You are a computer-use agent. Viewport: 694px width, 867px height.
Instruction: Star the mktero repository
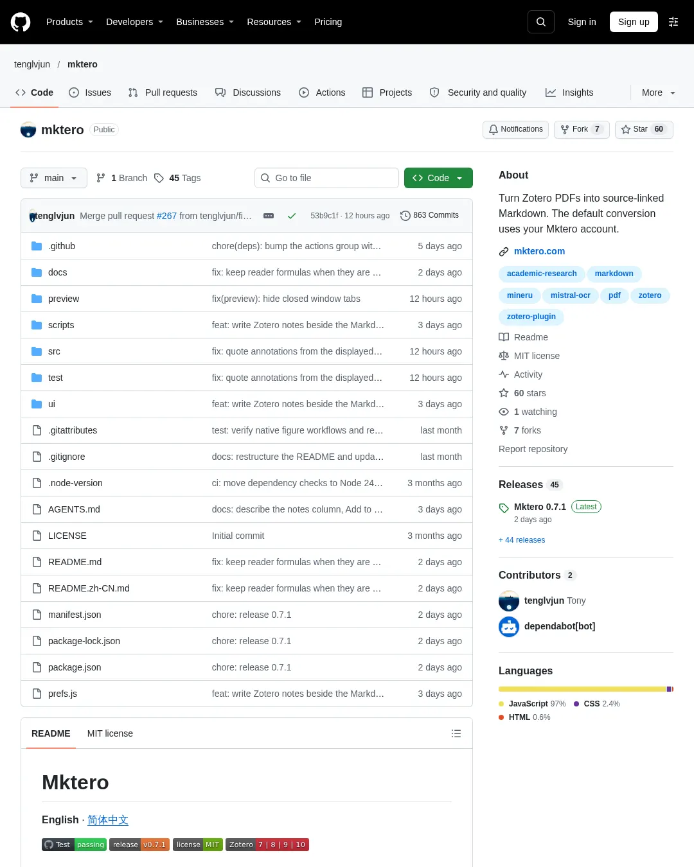coord(644,129)
